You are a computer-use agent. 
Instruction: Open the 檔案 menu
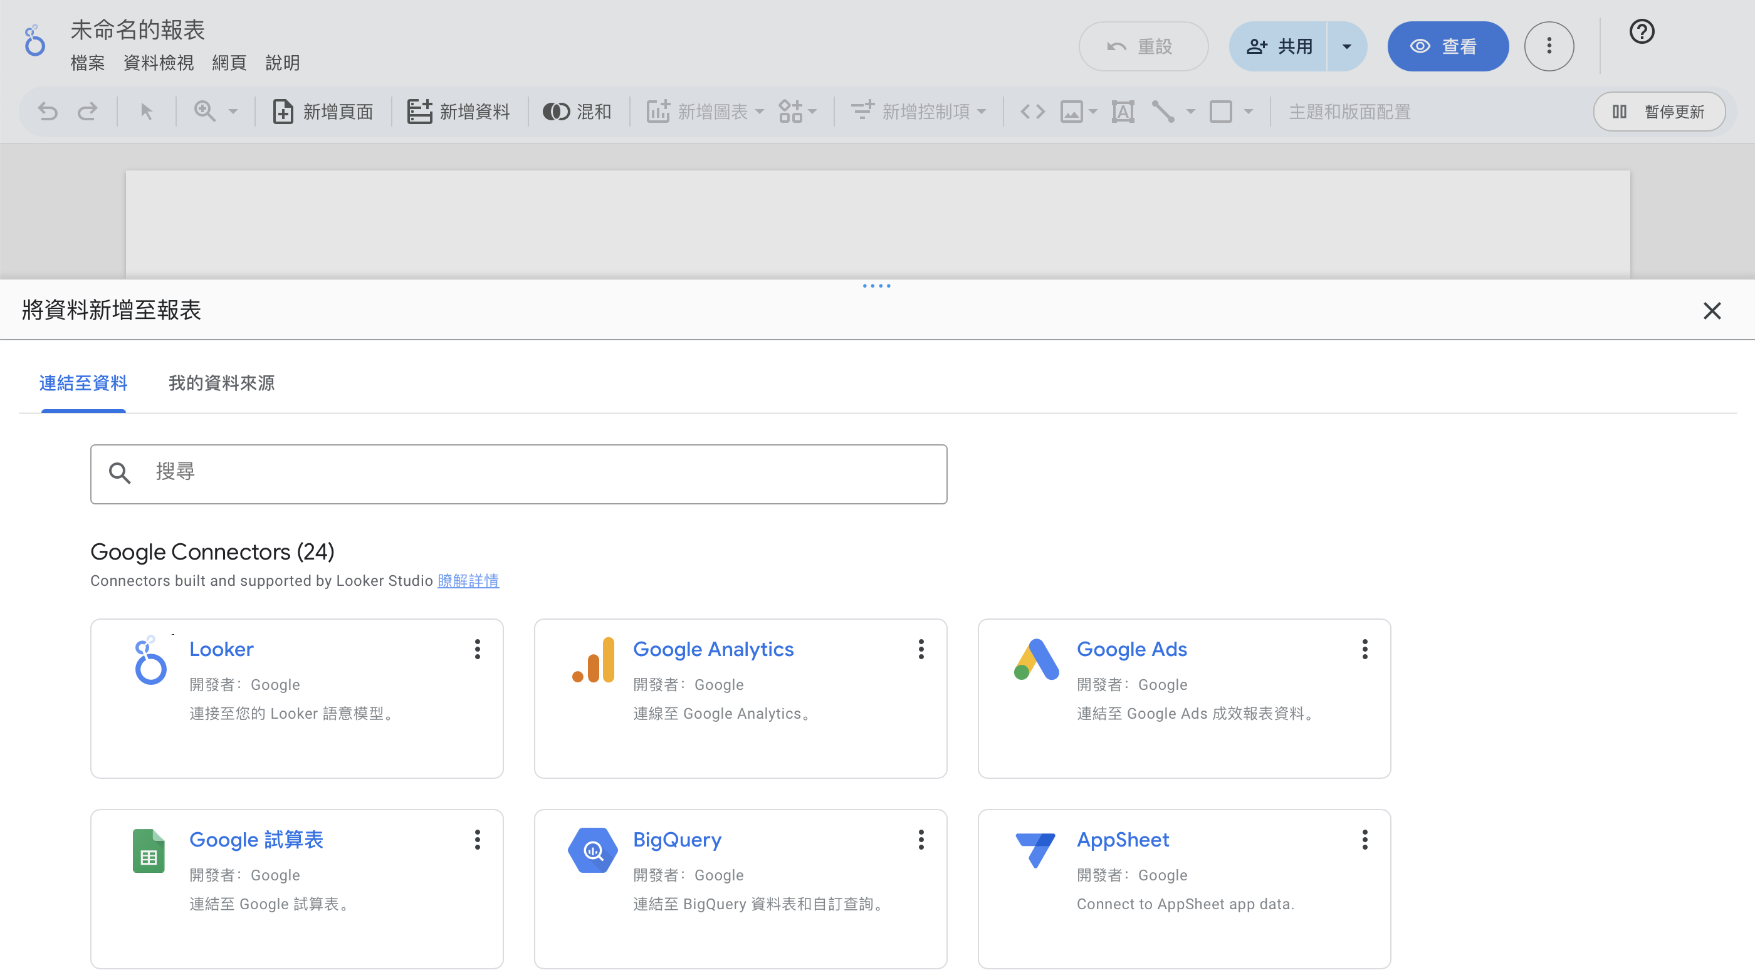click(88, 63)
